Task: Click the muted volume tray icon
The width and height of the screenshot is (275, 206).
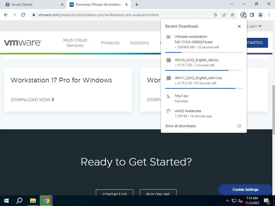Action: point(240,201)
